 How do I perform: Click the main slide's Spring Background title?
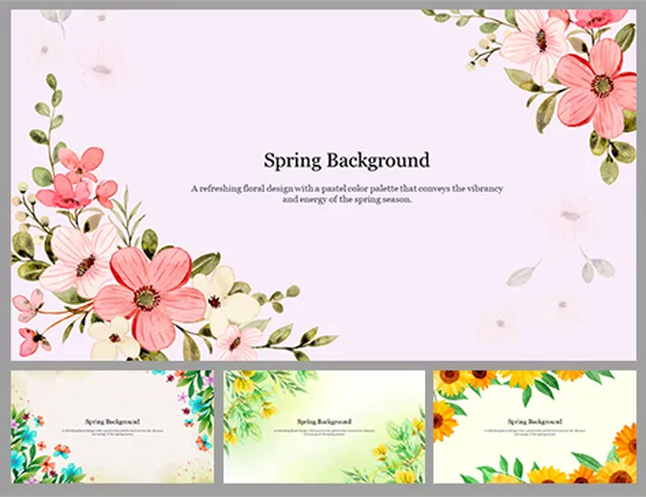pyautogui.click(x=346, y=160)
